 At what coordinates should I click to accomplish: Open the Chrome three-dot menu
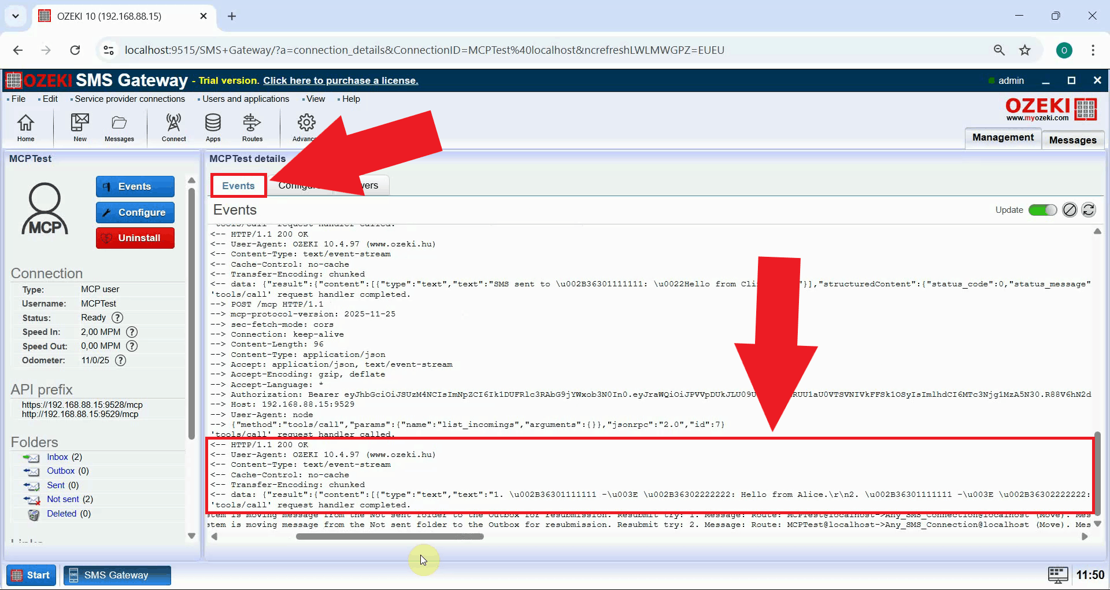1093,50
